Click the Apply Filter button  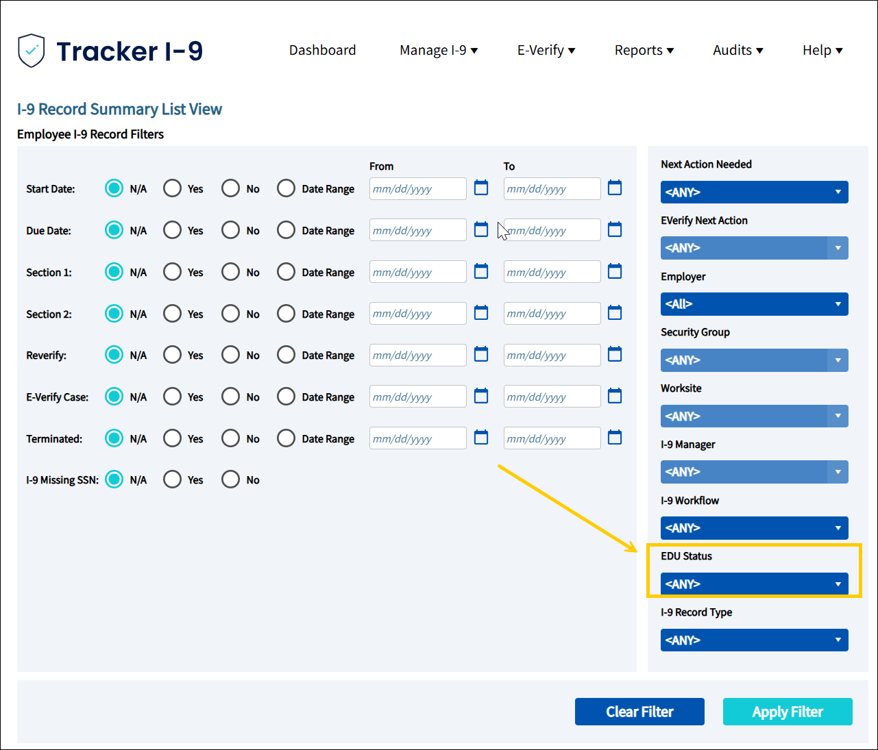(x=788, y=712)
